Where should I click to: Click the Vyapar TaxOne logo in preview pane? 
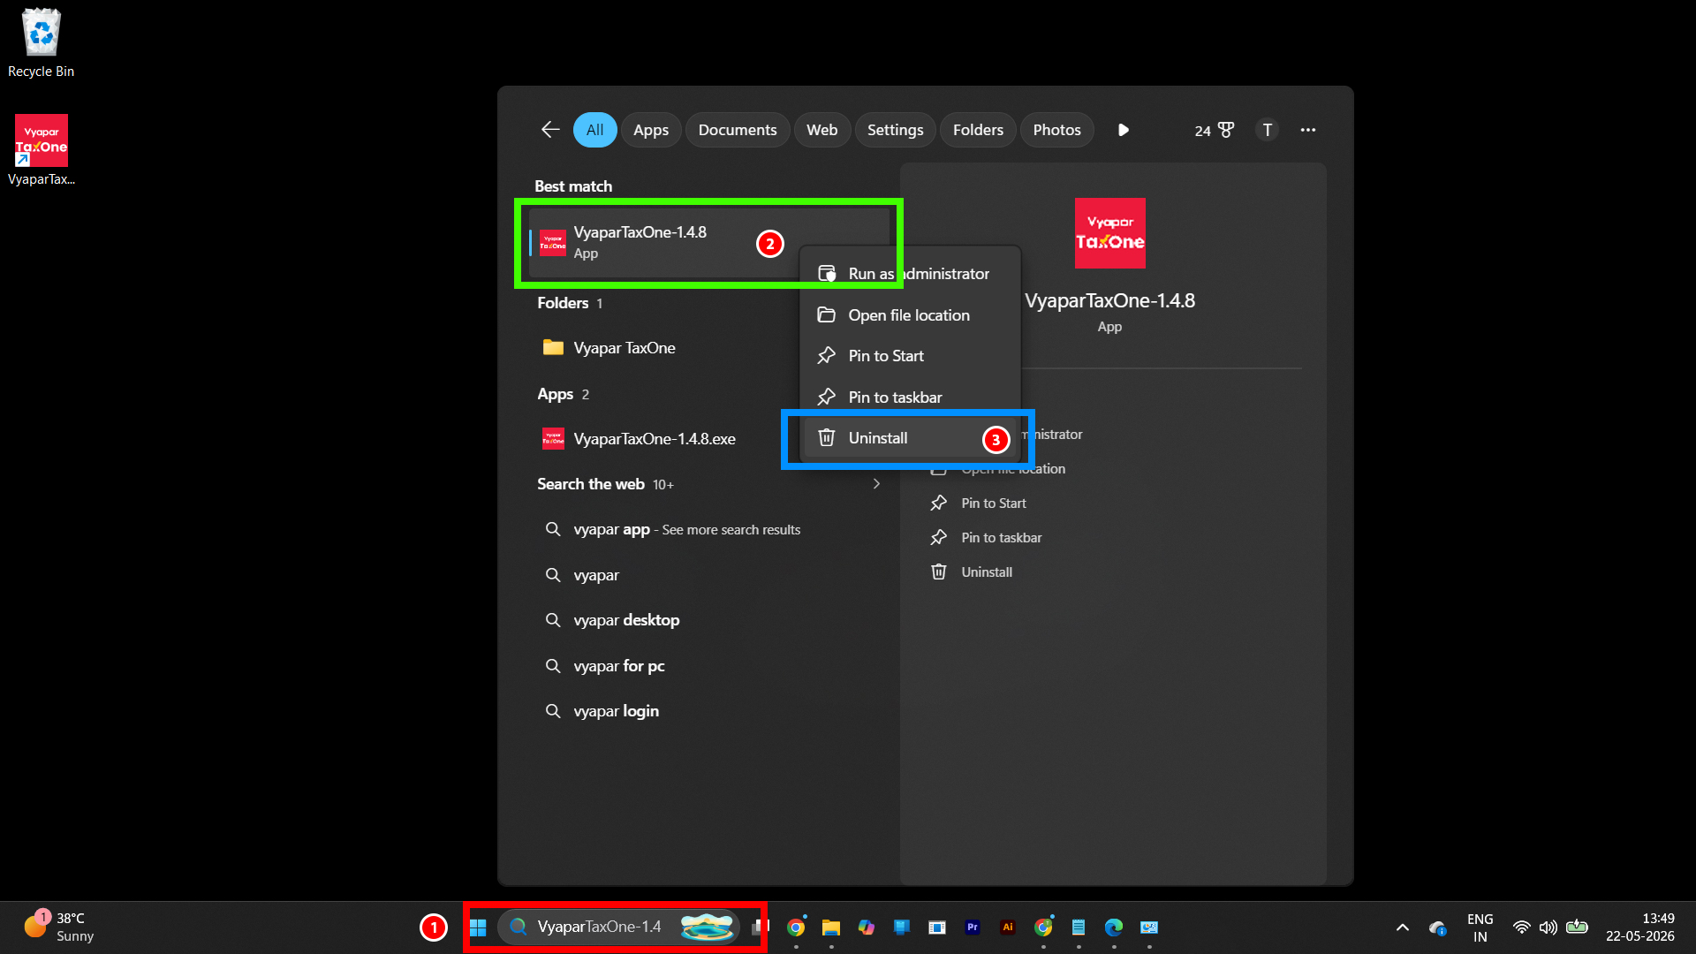point(1109,233)
